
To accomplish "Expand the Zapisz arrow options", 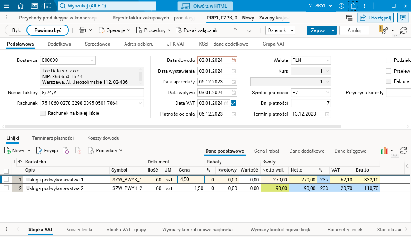I will click(x=333, y=30).
